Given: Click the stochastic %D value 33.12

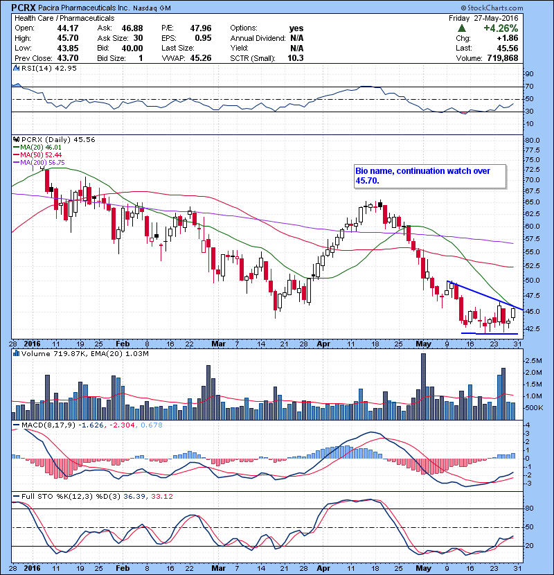Looking at the screenshot, I should (x=161, y=497).
